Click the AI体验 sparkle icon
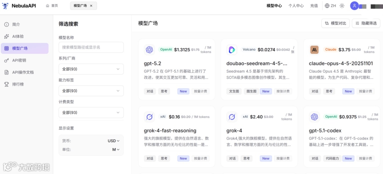The width and height of the screenshot is (383, 174). [7, 36]
